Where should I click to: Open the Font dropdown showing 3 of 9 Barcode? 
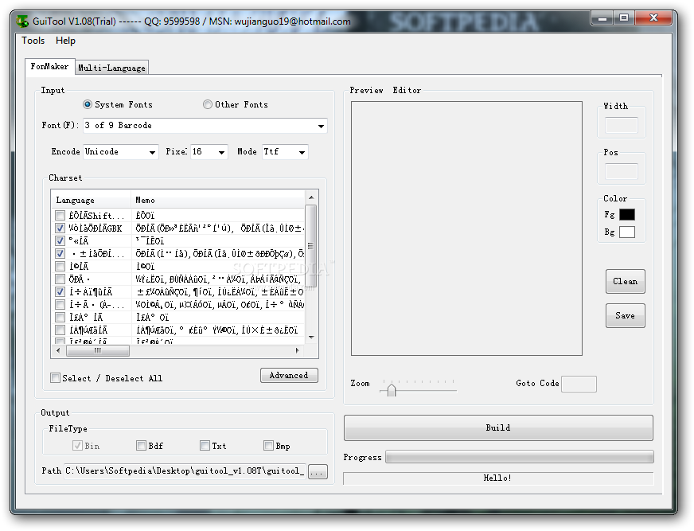205,126
